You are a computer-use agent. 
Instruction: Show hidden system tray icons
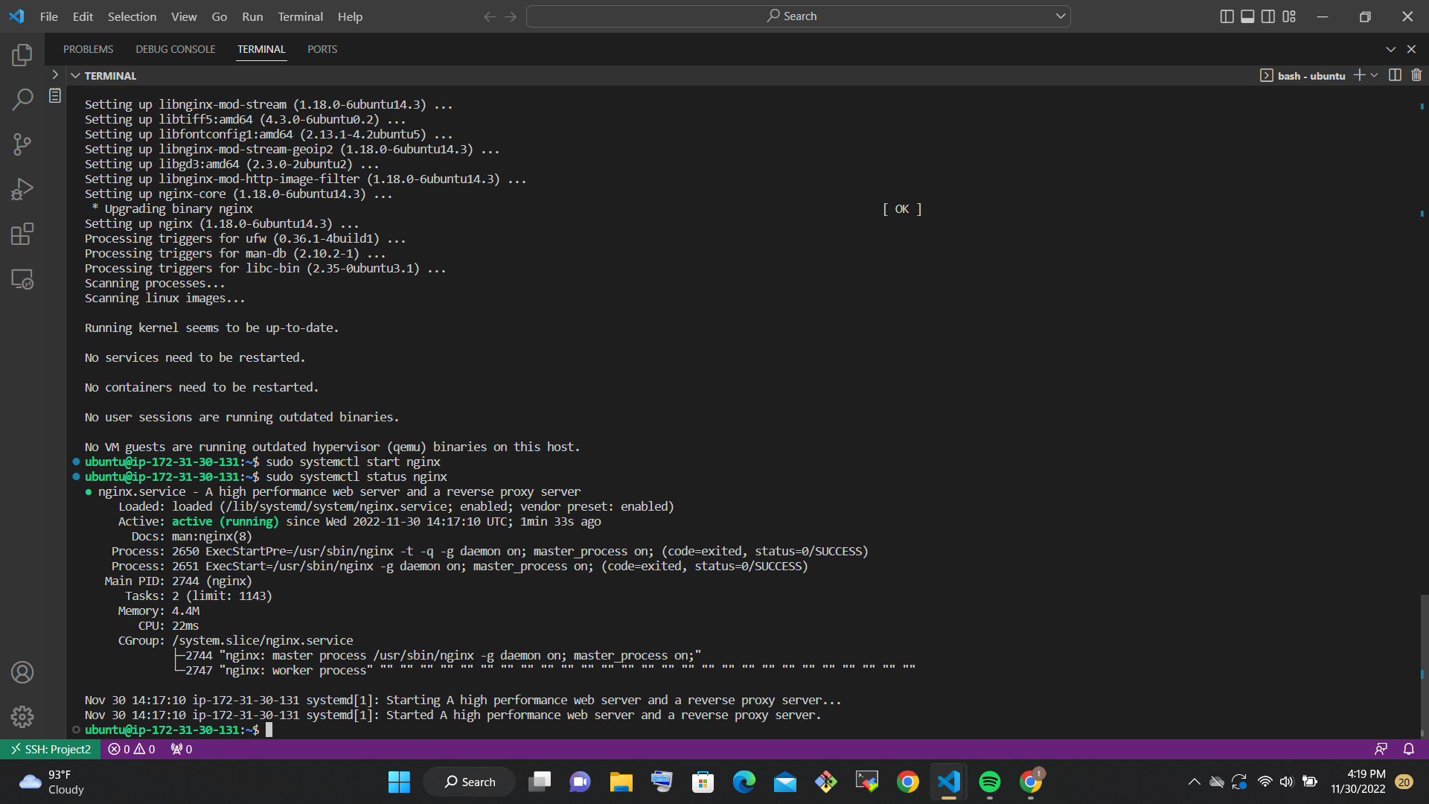[x=1194, y=782]
